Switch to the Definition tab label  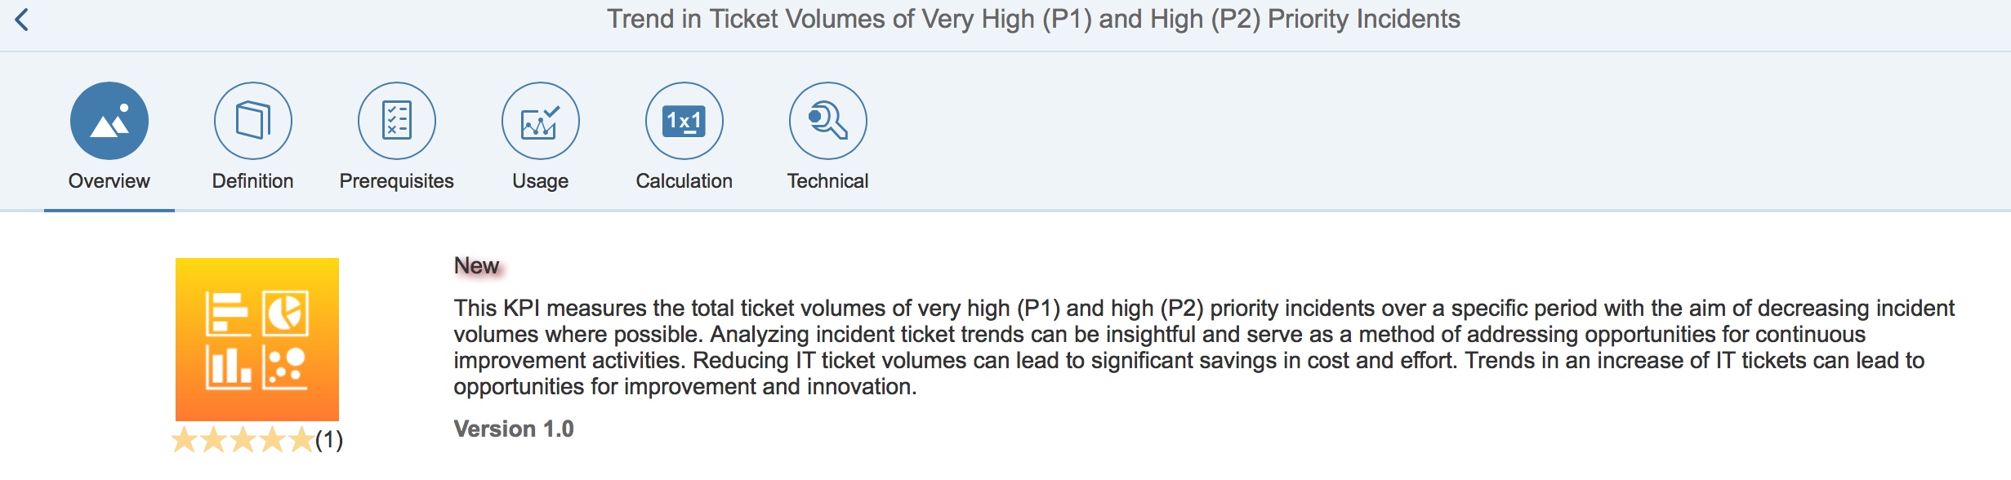253,181
